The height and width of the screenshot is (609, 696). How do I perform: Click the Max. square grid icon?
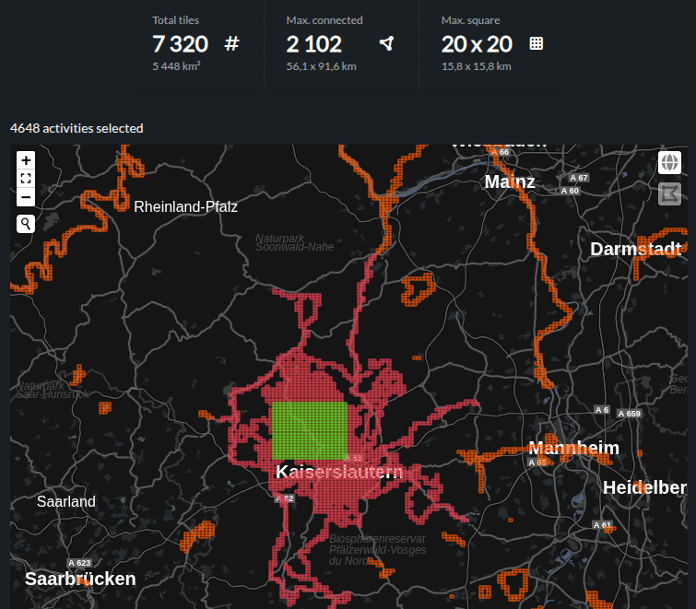pyautogui.click(x=537, y=43)
